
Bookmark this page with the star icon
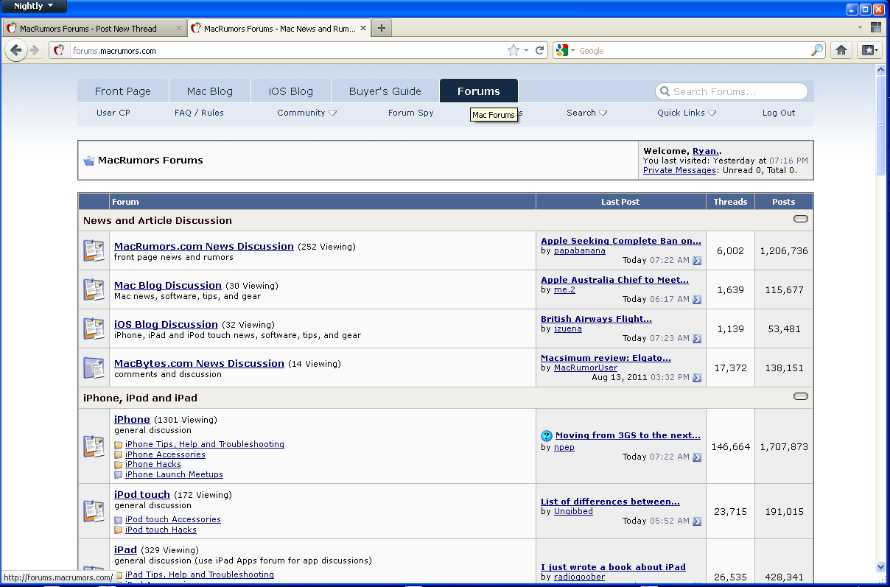513,50
